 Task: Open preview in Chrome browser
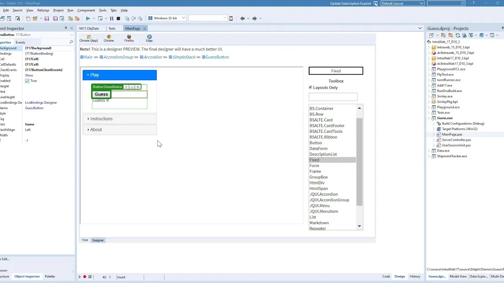(x=109, y=38)
